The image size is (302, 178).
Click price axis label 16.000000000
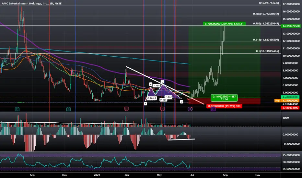(291, 11)
